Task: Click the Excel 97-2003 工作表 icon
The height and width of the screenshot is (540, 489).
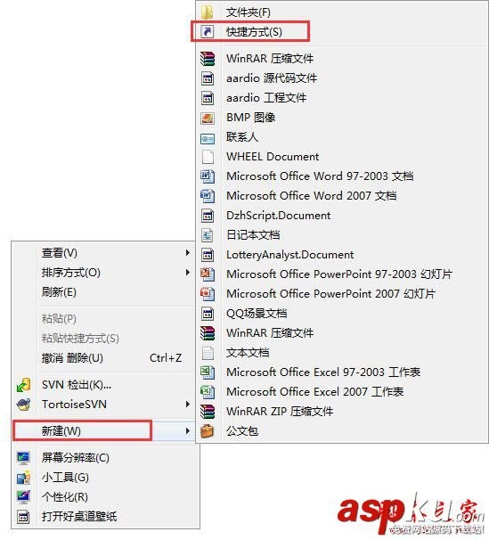Action: (208, 372)
